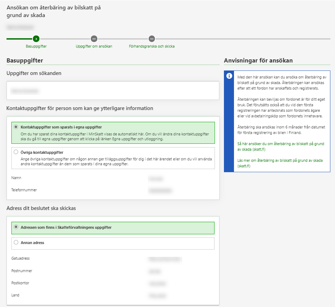Click the info icon in Anvisningar panel
Screen dimensions: 335x307
[x=229, y=76]
